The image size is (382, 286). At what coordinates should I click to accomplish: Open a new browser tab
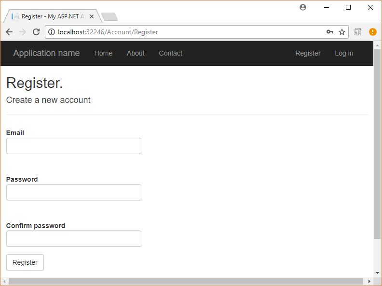(x=110, y=17)
